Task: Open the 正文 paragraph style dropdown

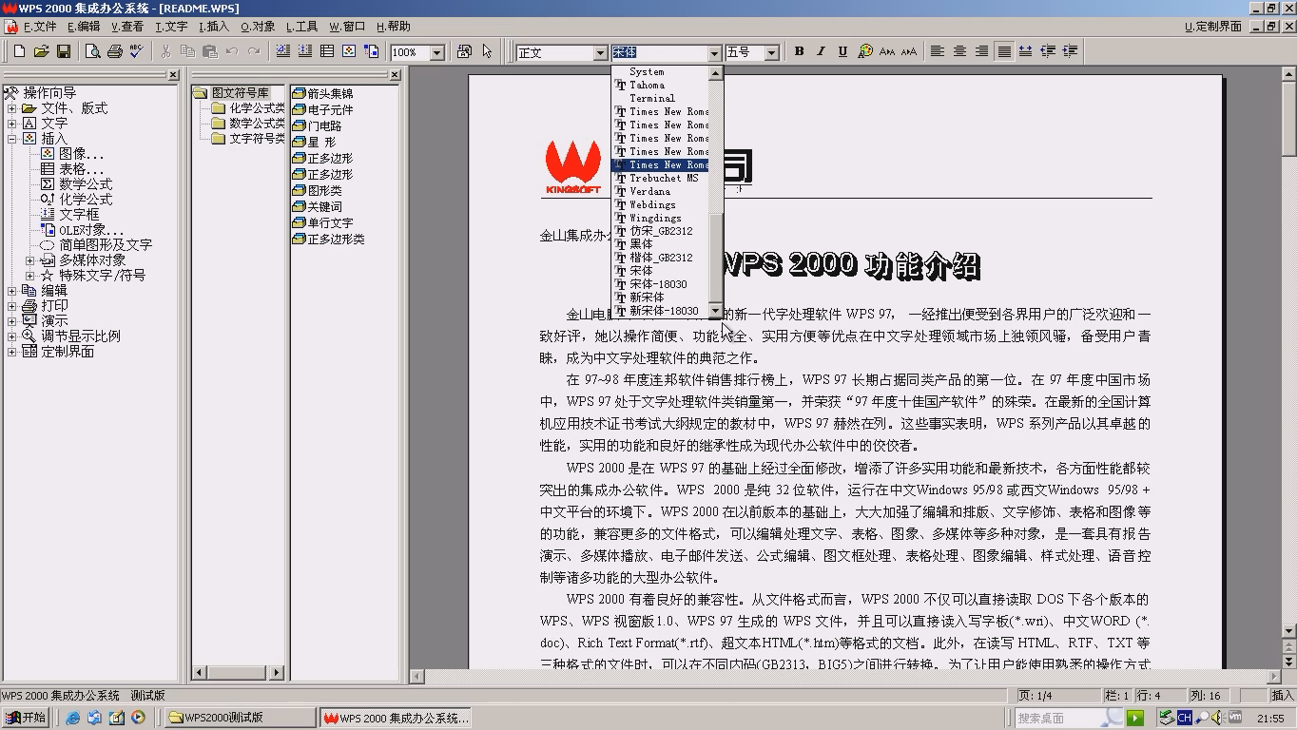Action: [x=600, y=52]
